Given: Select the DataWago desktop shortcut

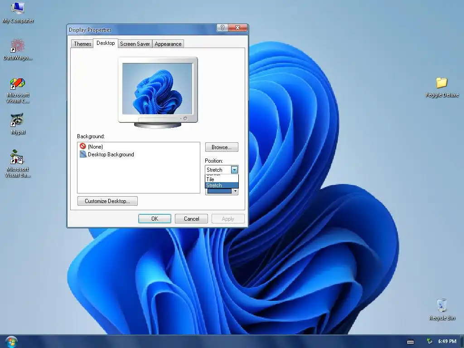Looking at the screenshot, I should 18,49.
